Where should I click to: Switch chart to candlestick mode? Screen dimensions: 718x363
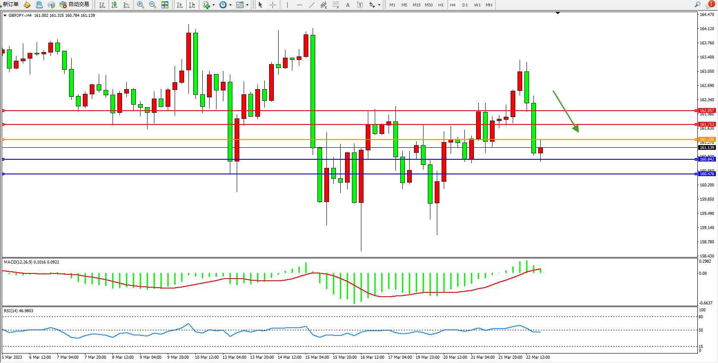[114, 5]
